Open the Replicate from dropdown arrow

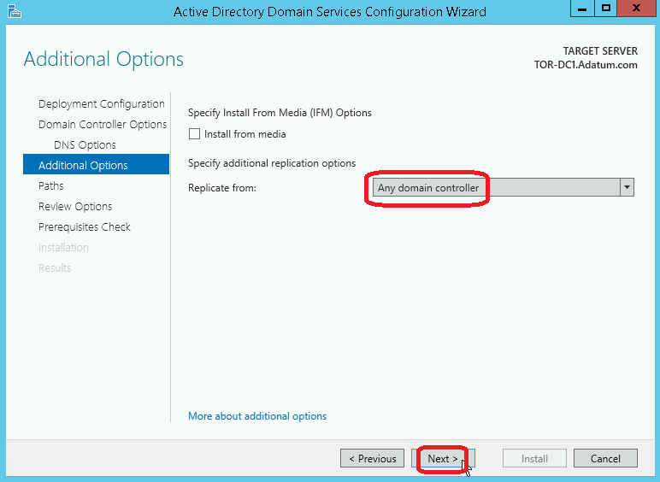(x=627, y=187)
